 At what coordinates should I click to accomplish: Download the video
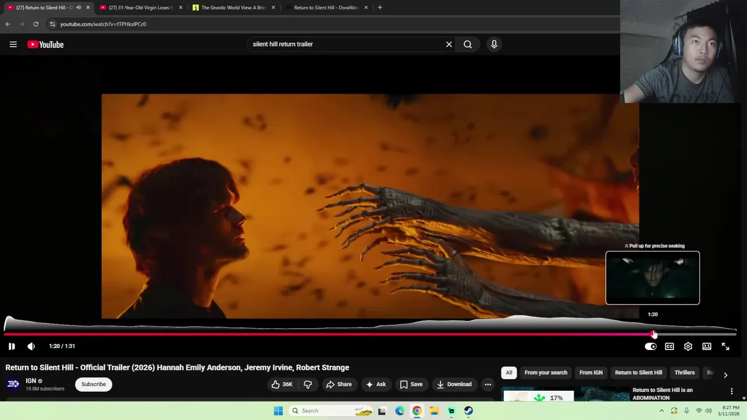tap(454, 384)
